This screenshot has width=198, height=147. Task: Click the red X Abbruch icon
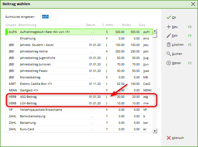coord(168,138)
